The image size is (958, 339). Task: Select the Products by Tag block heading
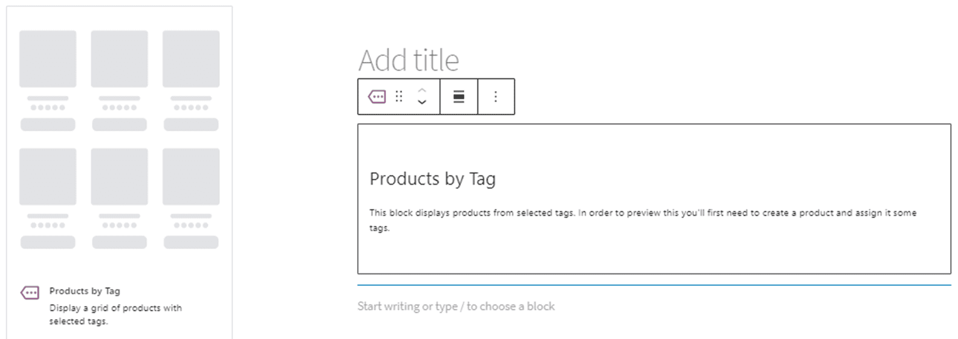(x=432, y=179)
